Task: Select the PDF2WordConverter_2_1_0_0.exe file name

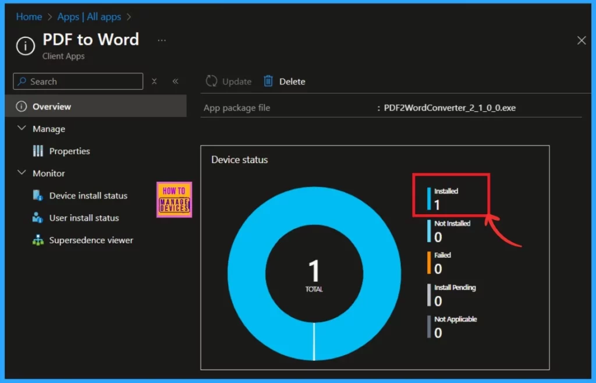Action: (x=450, y=108)
